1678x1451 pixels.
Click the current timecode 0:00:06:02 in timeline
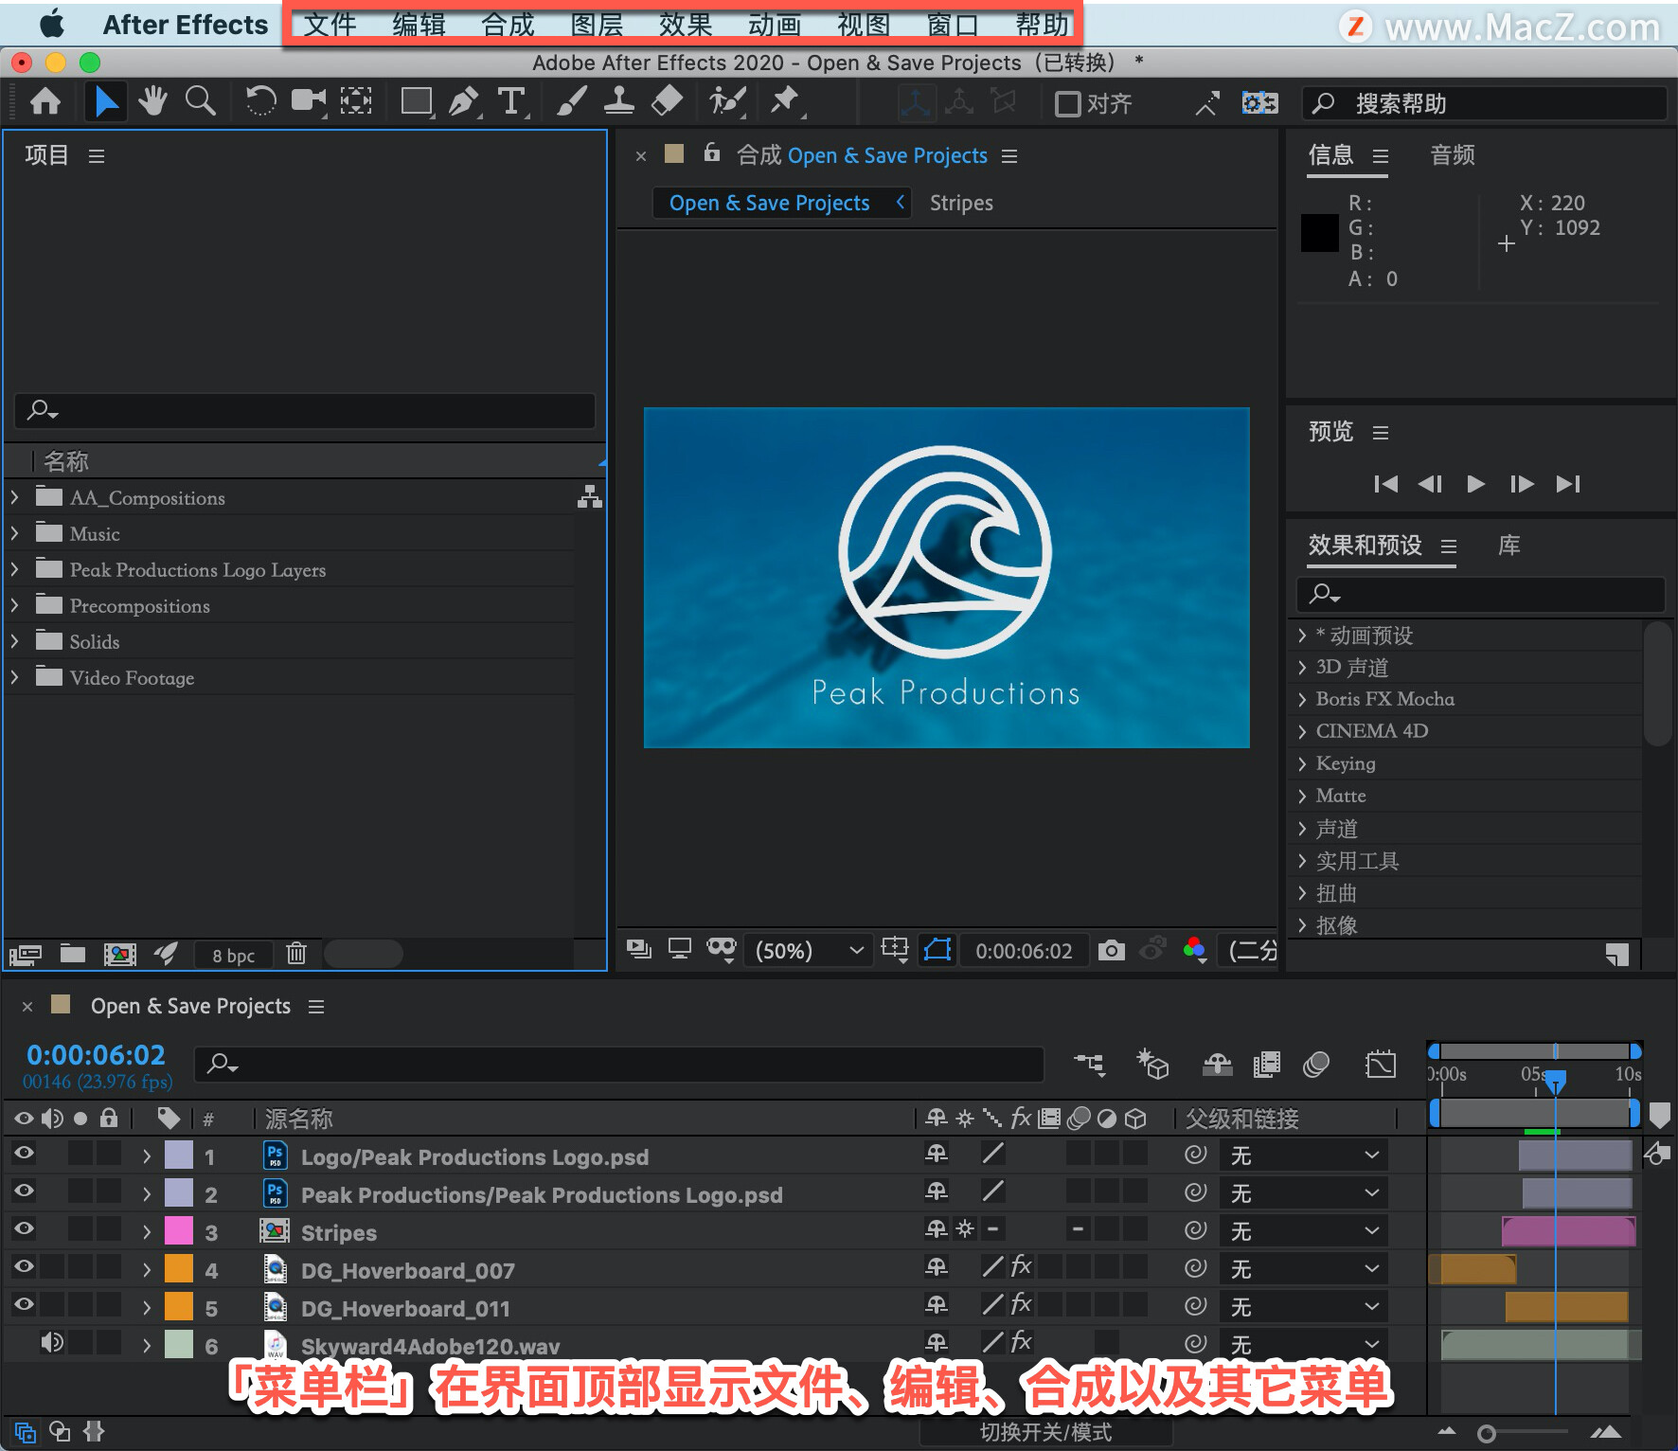pyautogui.click(x=96, y=1055)
